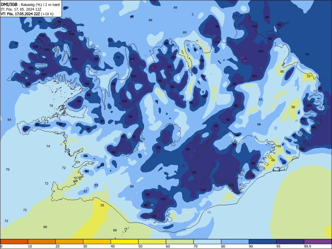The width and height of the screenshot is (332, 249).
Task: Click the legend tick label 10
Action: pyautogui.click(x=30, y=246)
